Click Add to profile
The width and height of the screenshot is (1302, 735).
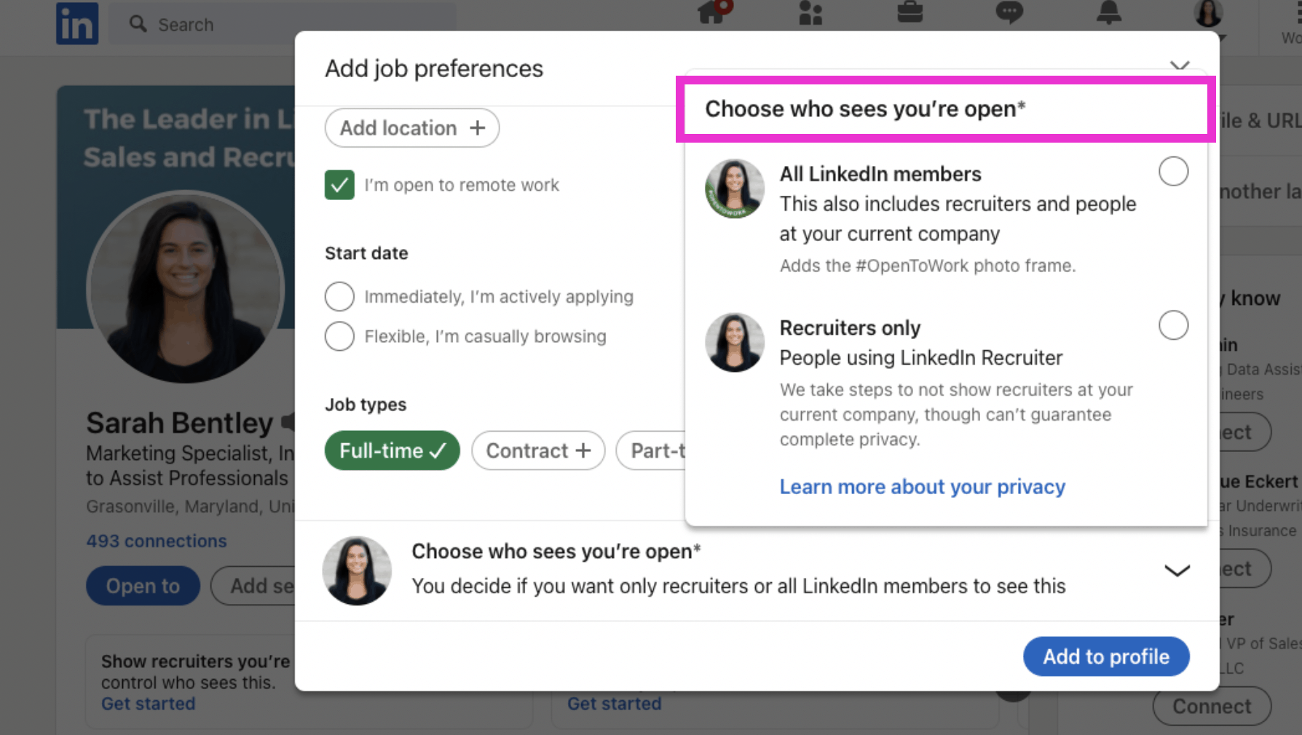(x=1105, y=656)
